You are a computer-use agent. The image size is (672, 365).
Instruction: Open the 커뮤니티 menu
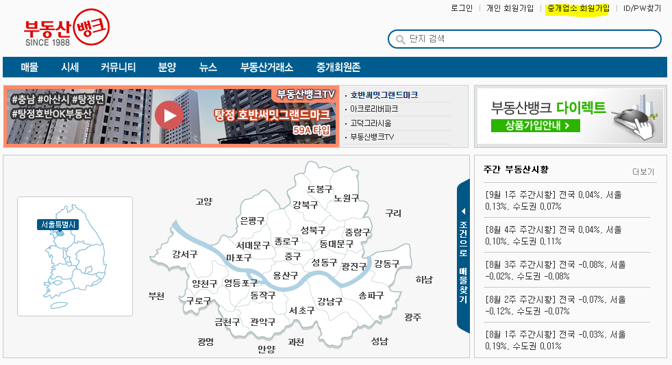tap(119, 67)
